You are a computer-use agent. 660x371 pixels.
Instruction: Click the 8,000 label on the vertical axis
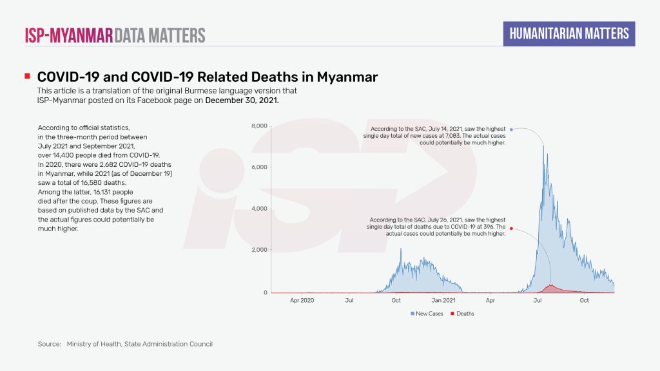point(258,126)
